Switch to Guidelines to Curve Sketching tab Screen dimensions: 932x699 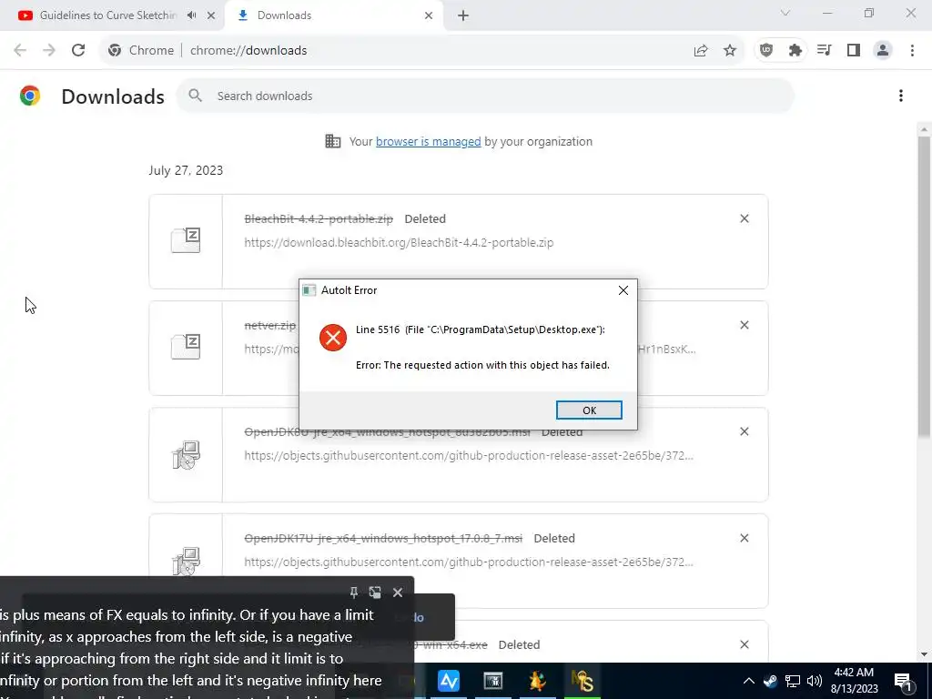108,15
